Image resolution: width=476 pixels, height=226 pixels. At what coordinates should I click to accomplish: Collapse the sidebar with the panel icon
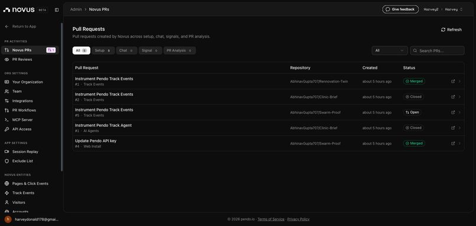coord(57,9)
